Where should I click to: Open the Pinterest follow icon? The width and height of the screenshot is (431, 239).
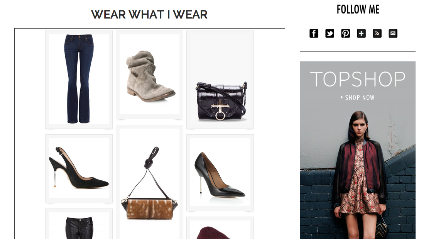pyautogui.click(x=345, y=33)
